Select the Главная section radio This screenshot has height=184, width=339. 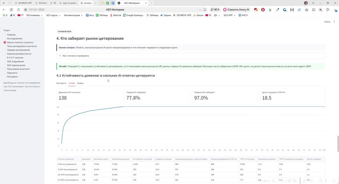click(5, 35)
